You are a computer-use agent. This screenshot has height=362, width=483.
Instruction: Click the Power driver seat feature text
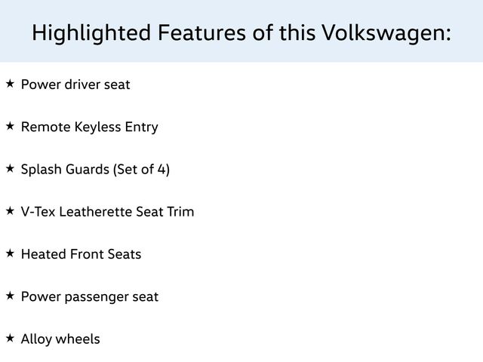pyautogui.click(x=75, y=84)
